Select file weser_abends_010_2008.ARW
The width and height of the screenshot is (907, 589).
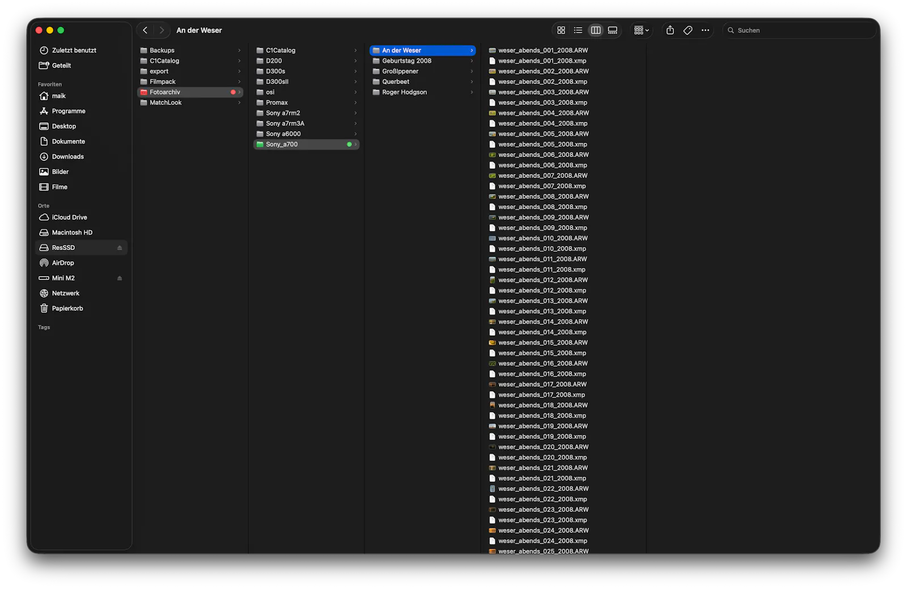pos(542,239)
